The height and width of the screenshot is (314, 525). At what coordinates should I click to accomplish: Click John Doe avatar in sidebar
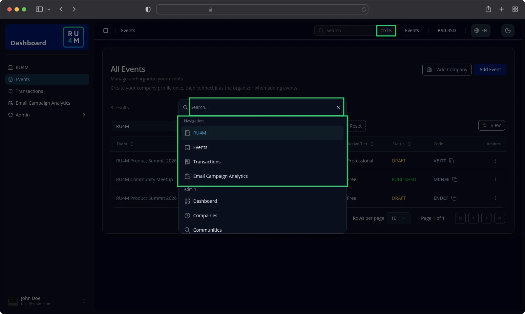(x=13, y=301)
